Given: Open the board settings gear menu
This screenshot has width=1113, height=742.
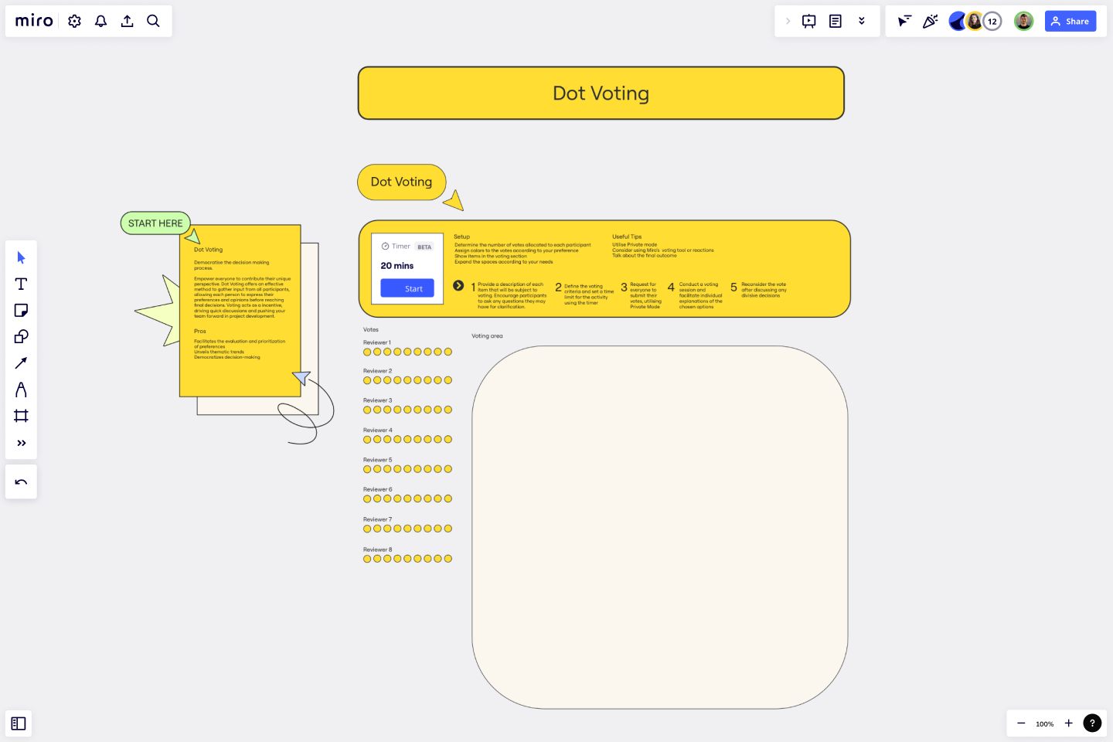Looking at the screenshot, I should [x=74, y=21].
